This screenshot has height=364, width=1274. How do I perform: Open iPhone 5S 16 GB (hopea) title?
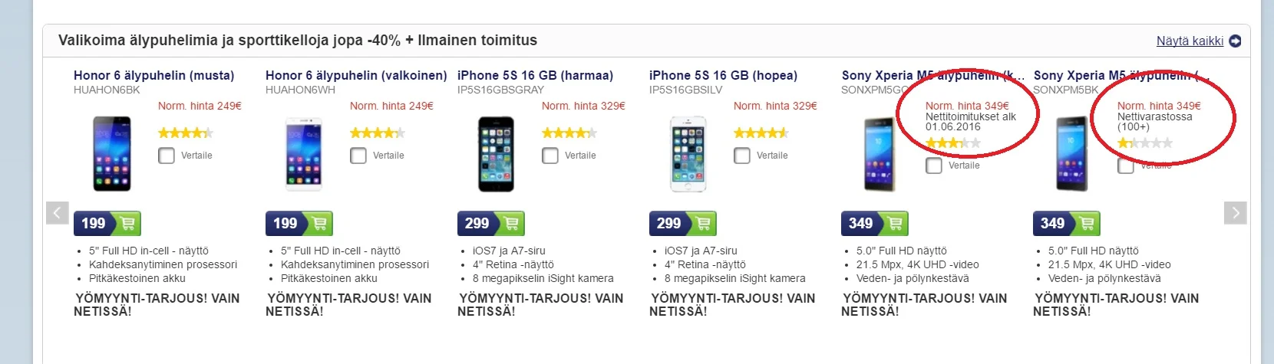(x=723, y=75)
